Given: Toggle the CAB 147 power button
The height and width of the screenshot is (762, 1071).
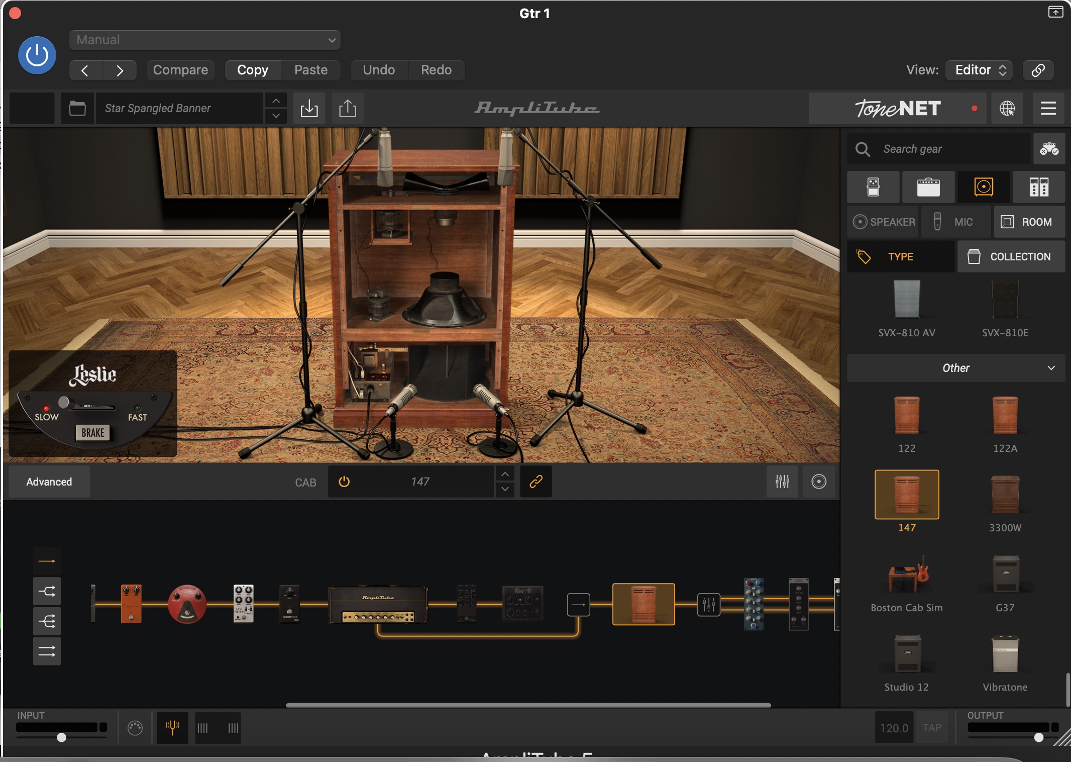Looking at the screenshot, I should pos(344,482).
